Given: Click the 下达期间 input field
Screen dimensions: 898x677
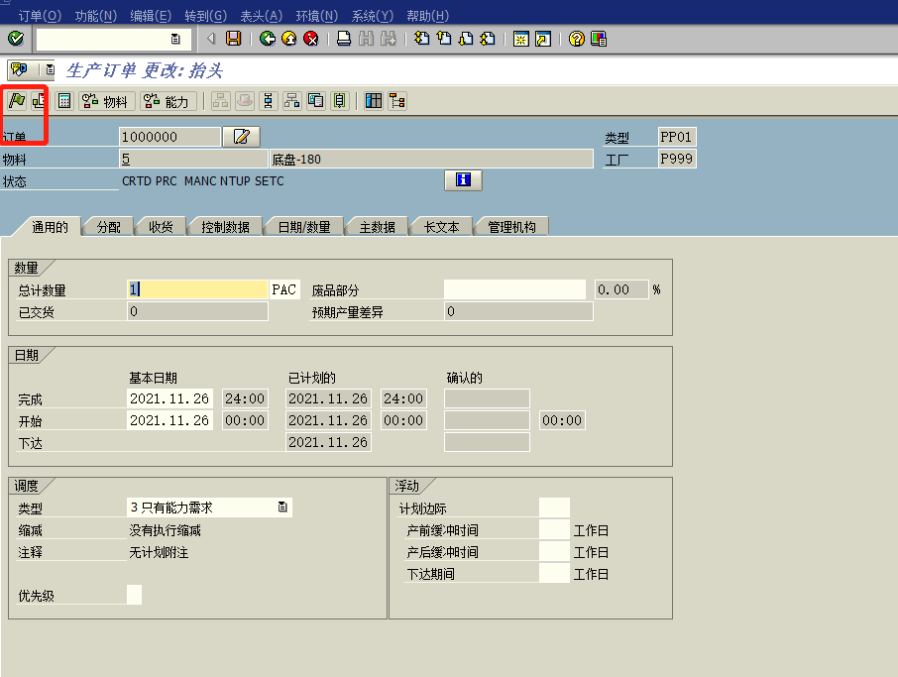Looking at the screenshot, I should tap(554, 573).
